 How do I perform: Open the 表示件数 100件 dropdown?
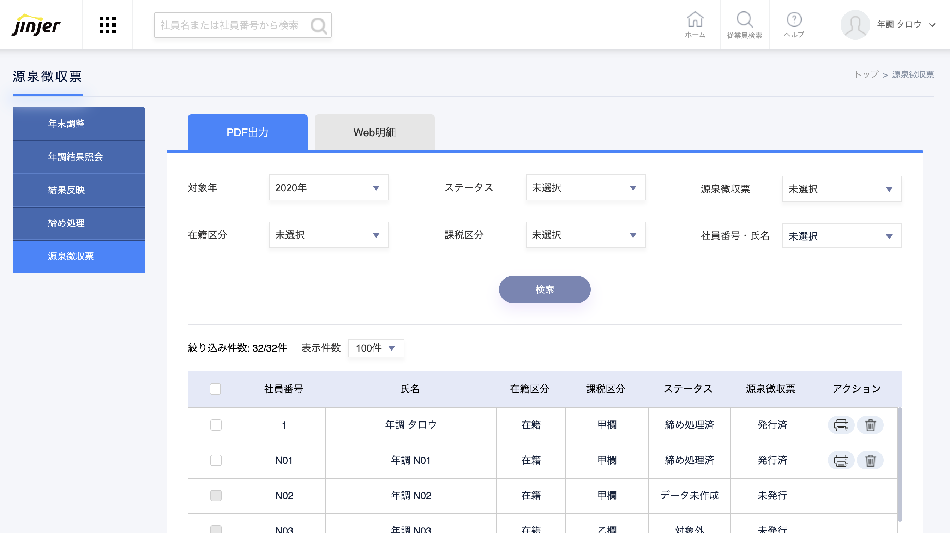[375, 348]
